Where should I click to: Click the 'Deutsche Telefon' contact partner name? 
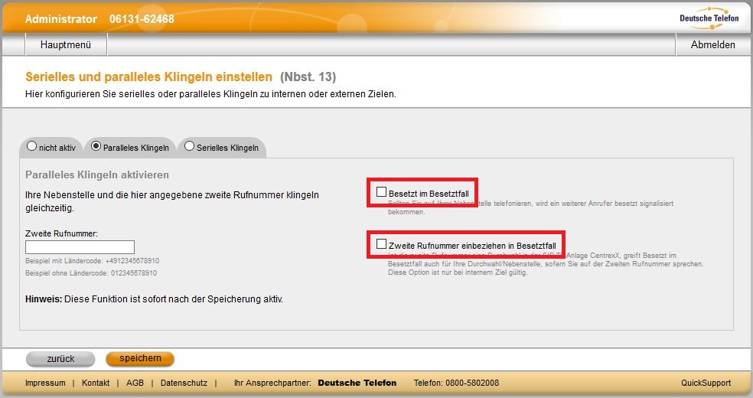pos(357,383)
